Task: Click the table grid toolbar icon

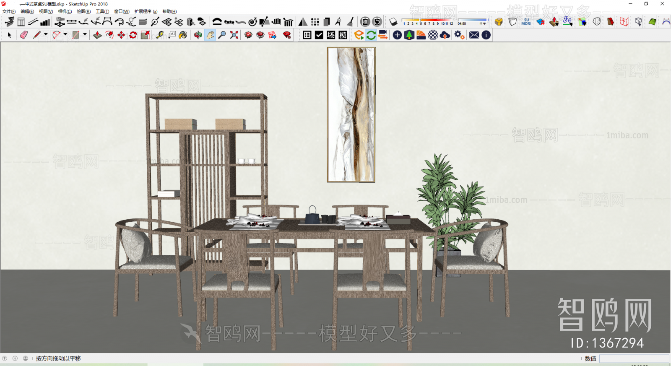Action: [x=307, y=35]
